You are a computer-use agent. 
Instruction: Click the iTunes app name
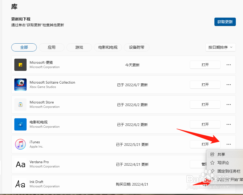[35, 142]
